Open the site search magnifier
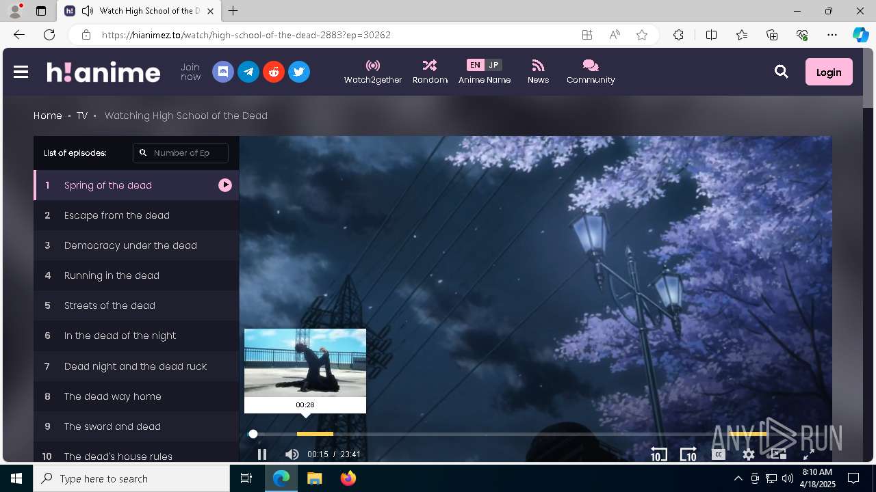Image resolution: width=876 pixels, height=492 pixels. click(781, 72)
